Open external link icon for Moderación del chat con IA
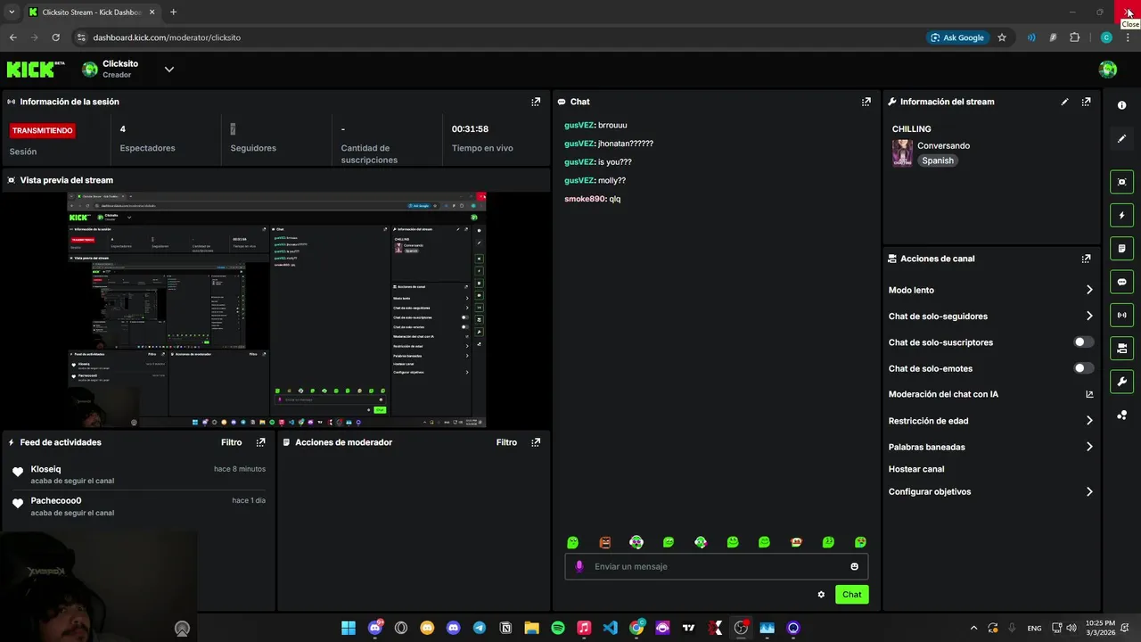The height and width of the screenshot is (642, 1141). click(x=1089, y=394)
